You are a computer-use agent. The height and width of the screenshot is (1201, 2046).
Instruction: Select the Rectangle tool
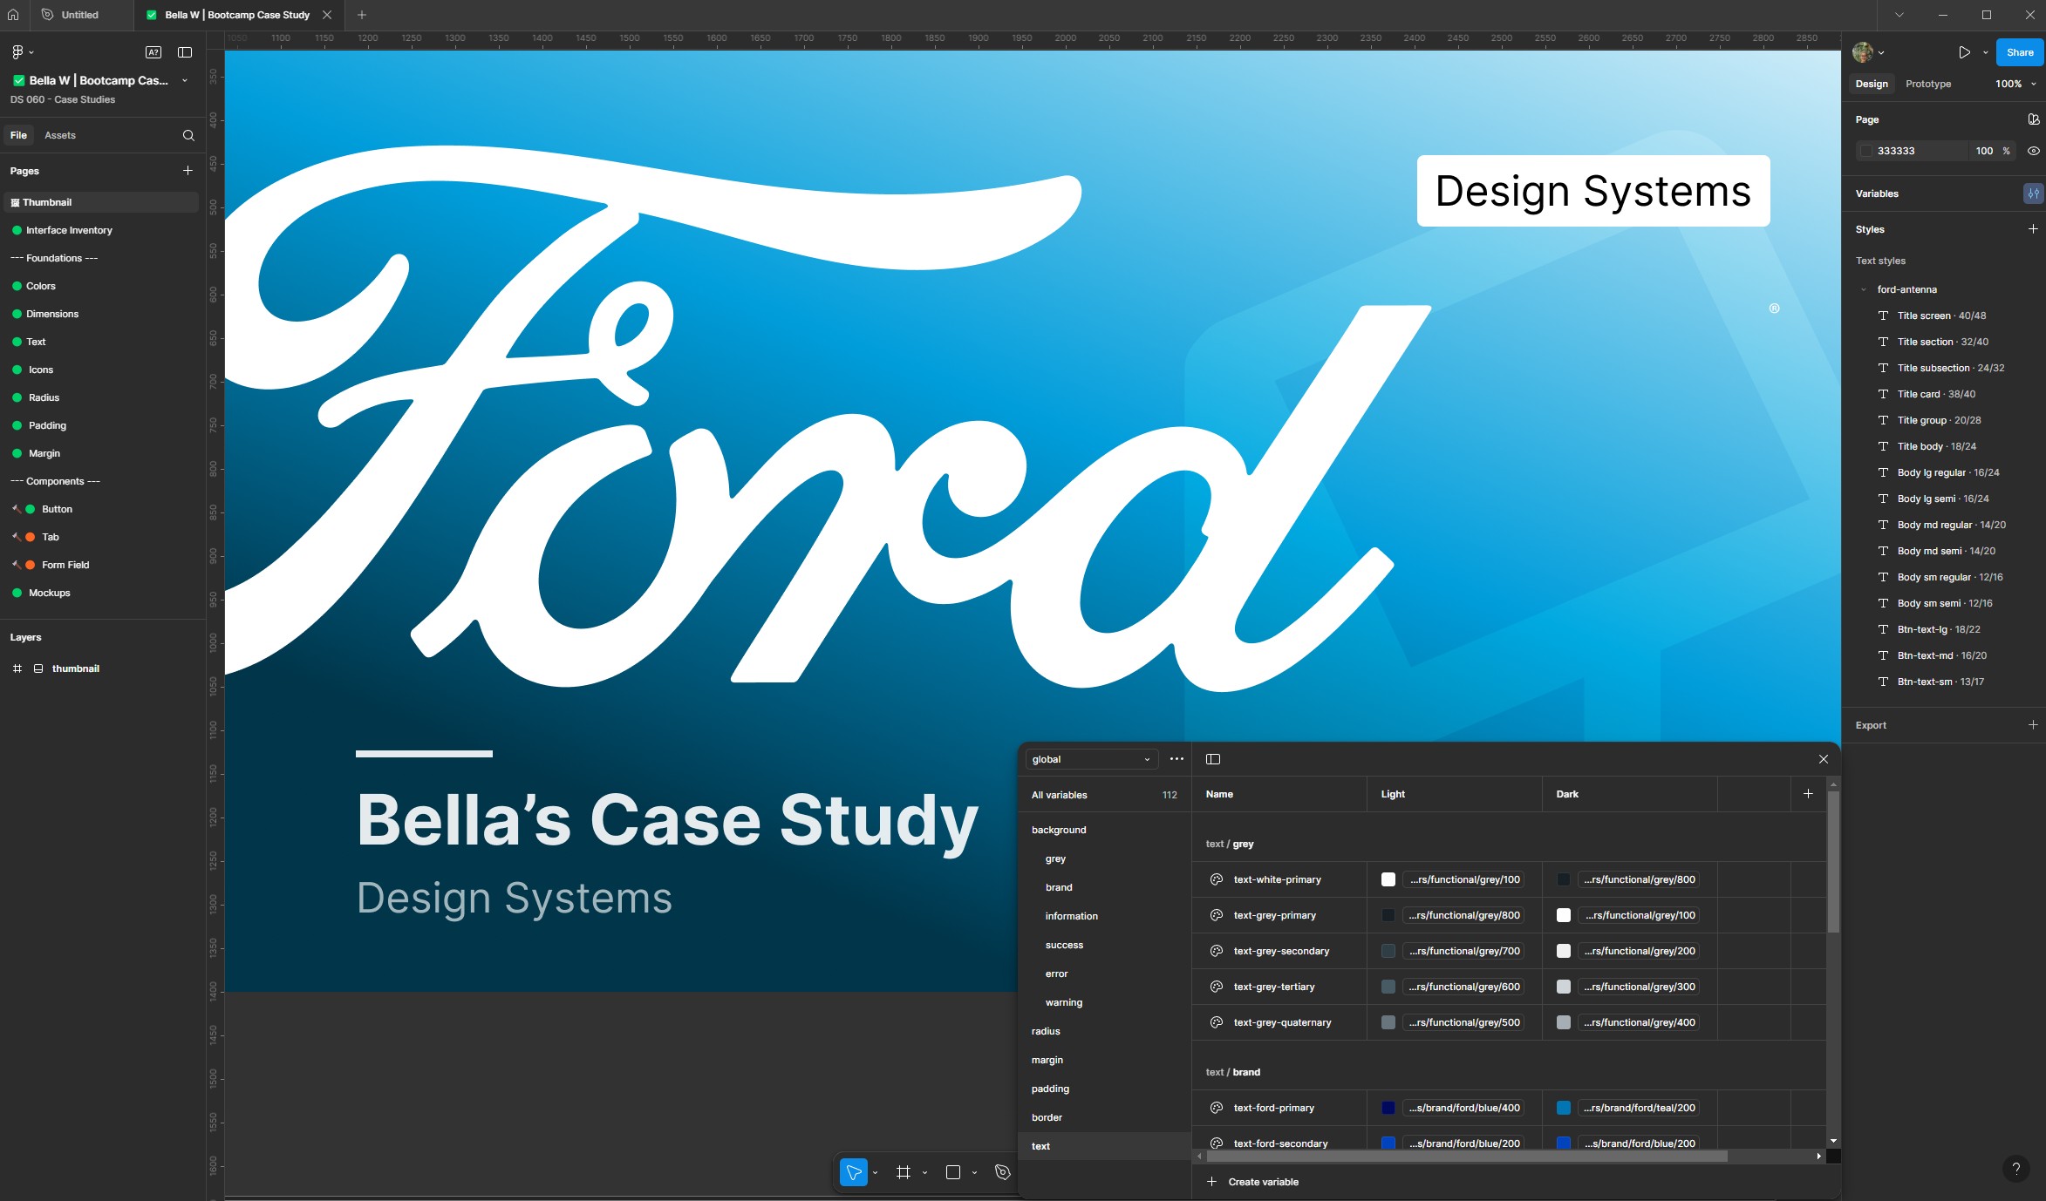point(953,1172)
